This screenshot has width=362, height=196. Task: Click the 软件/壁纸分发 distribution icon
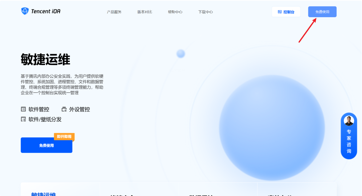(23, 118)
